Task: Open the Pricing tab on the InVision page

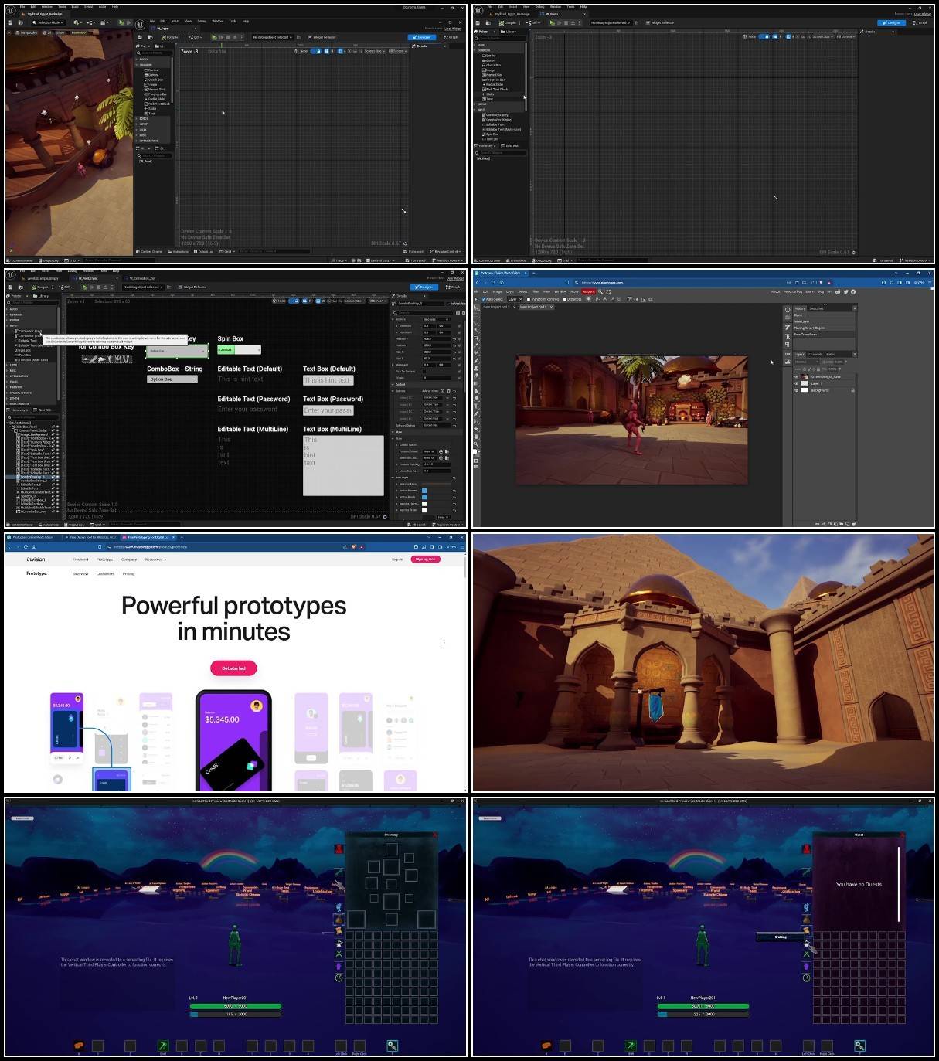Action: coord(128,574)
